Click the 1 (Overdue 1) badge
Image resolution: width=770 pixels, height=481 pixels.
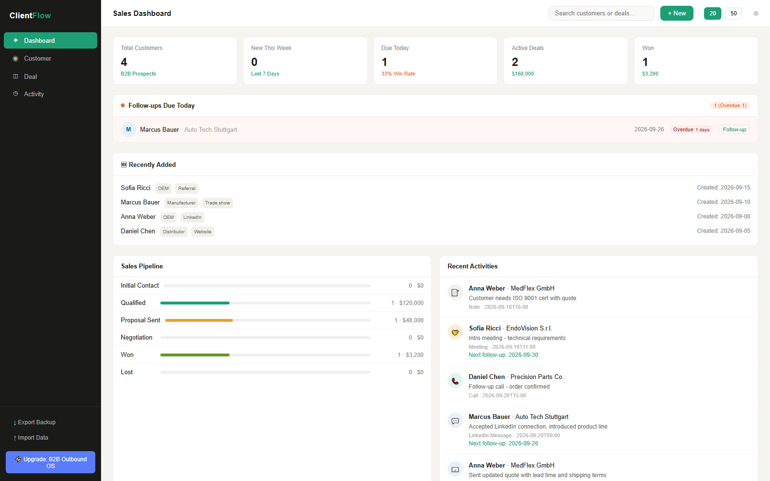tap(730, 105)
